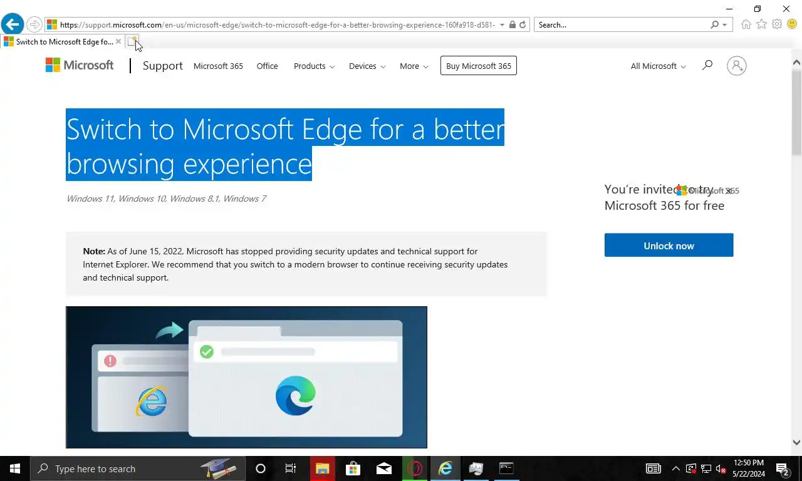Click the note paragraph about June 15, 2022

point(295,264)
